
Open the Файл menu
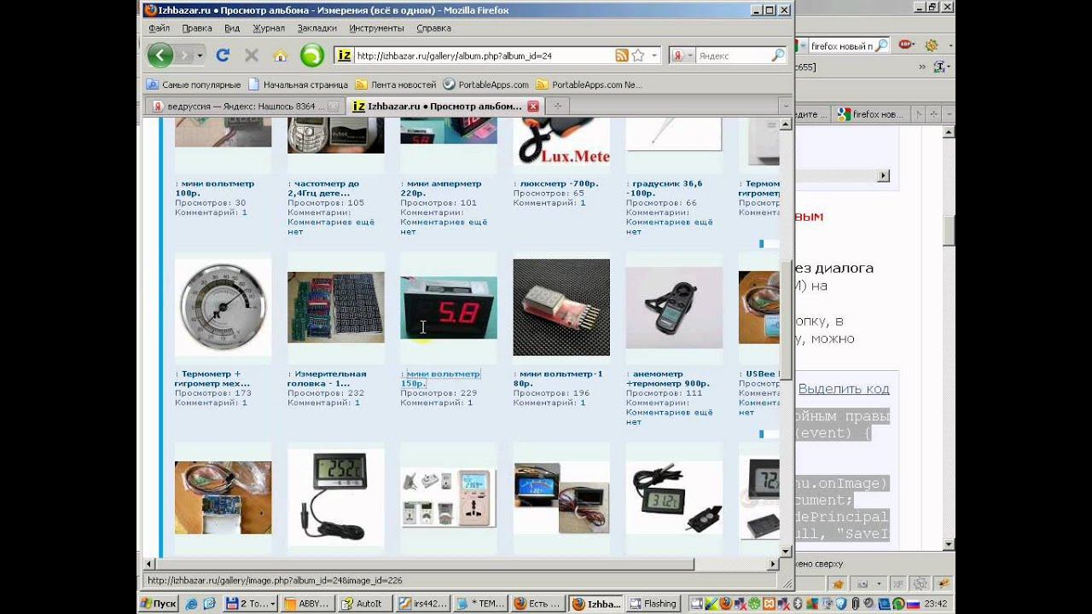click(159, 28)
